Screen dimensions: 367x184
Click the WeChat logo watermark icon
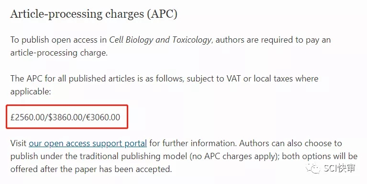[x=312, y=168]
